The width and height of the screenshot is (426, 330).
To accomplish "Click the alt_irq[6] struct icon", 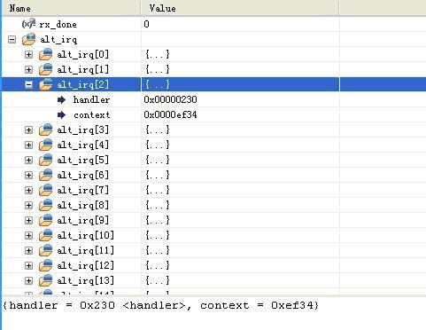I will pyautogui.click(x=45, y=175).
